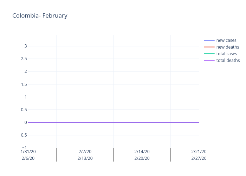Click the −1 label at y-axis bottom
Image resolution: width=246 pixels, height=176 pixels.
24,148
